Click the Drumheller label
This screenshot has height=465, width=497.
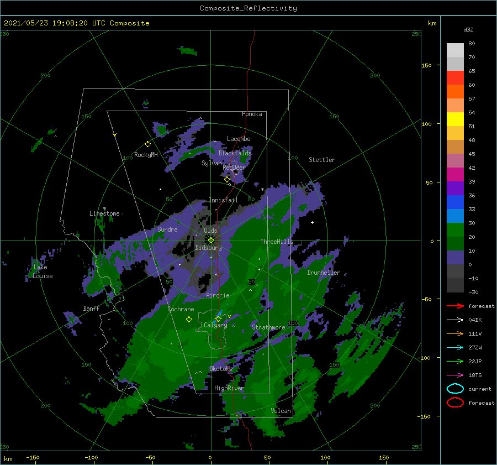click(324, 273)
